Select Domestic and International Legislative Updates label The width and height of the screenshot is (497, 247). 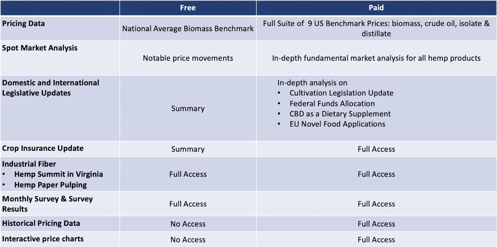point(51,88)
